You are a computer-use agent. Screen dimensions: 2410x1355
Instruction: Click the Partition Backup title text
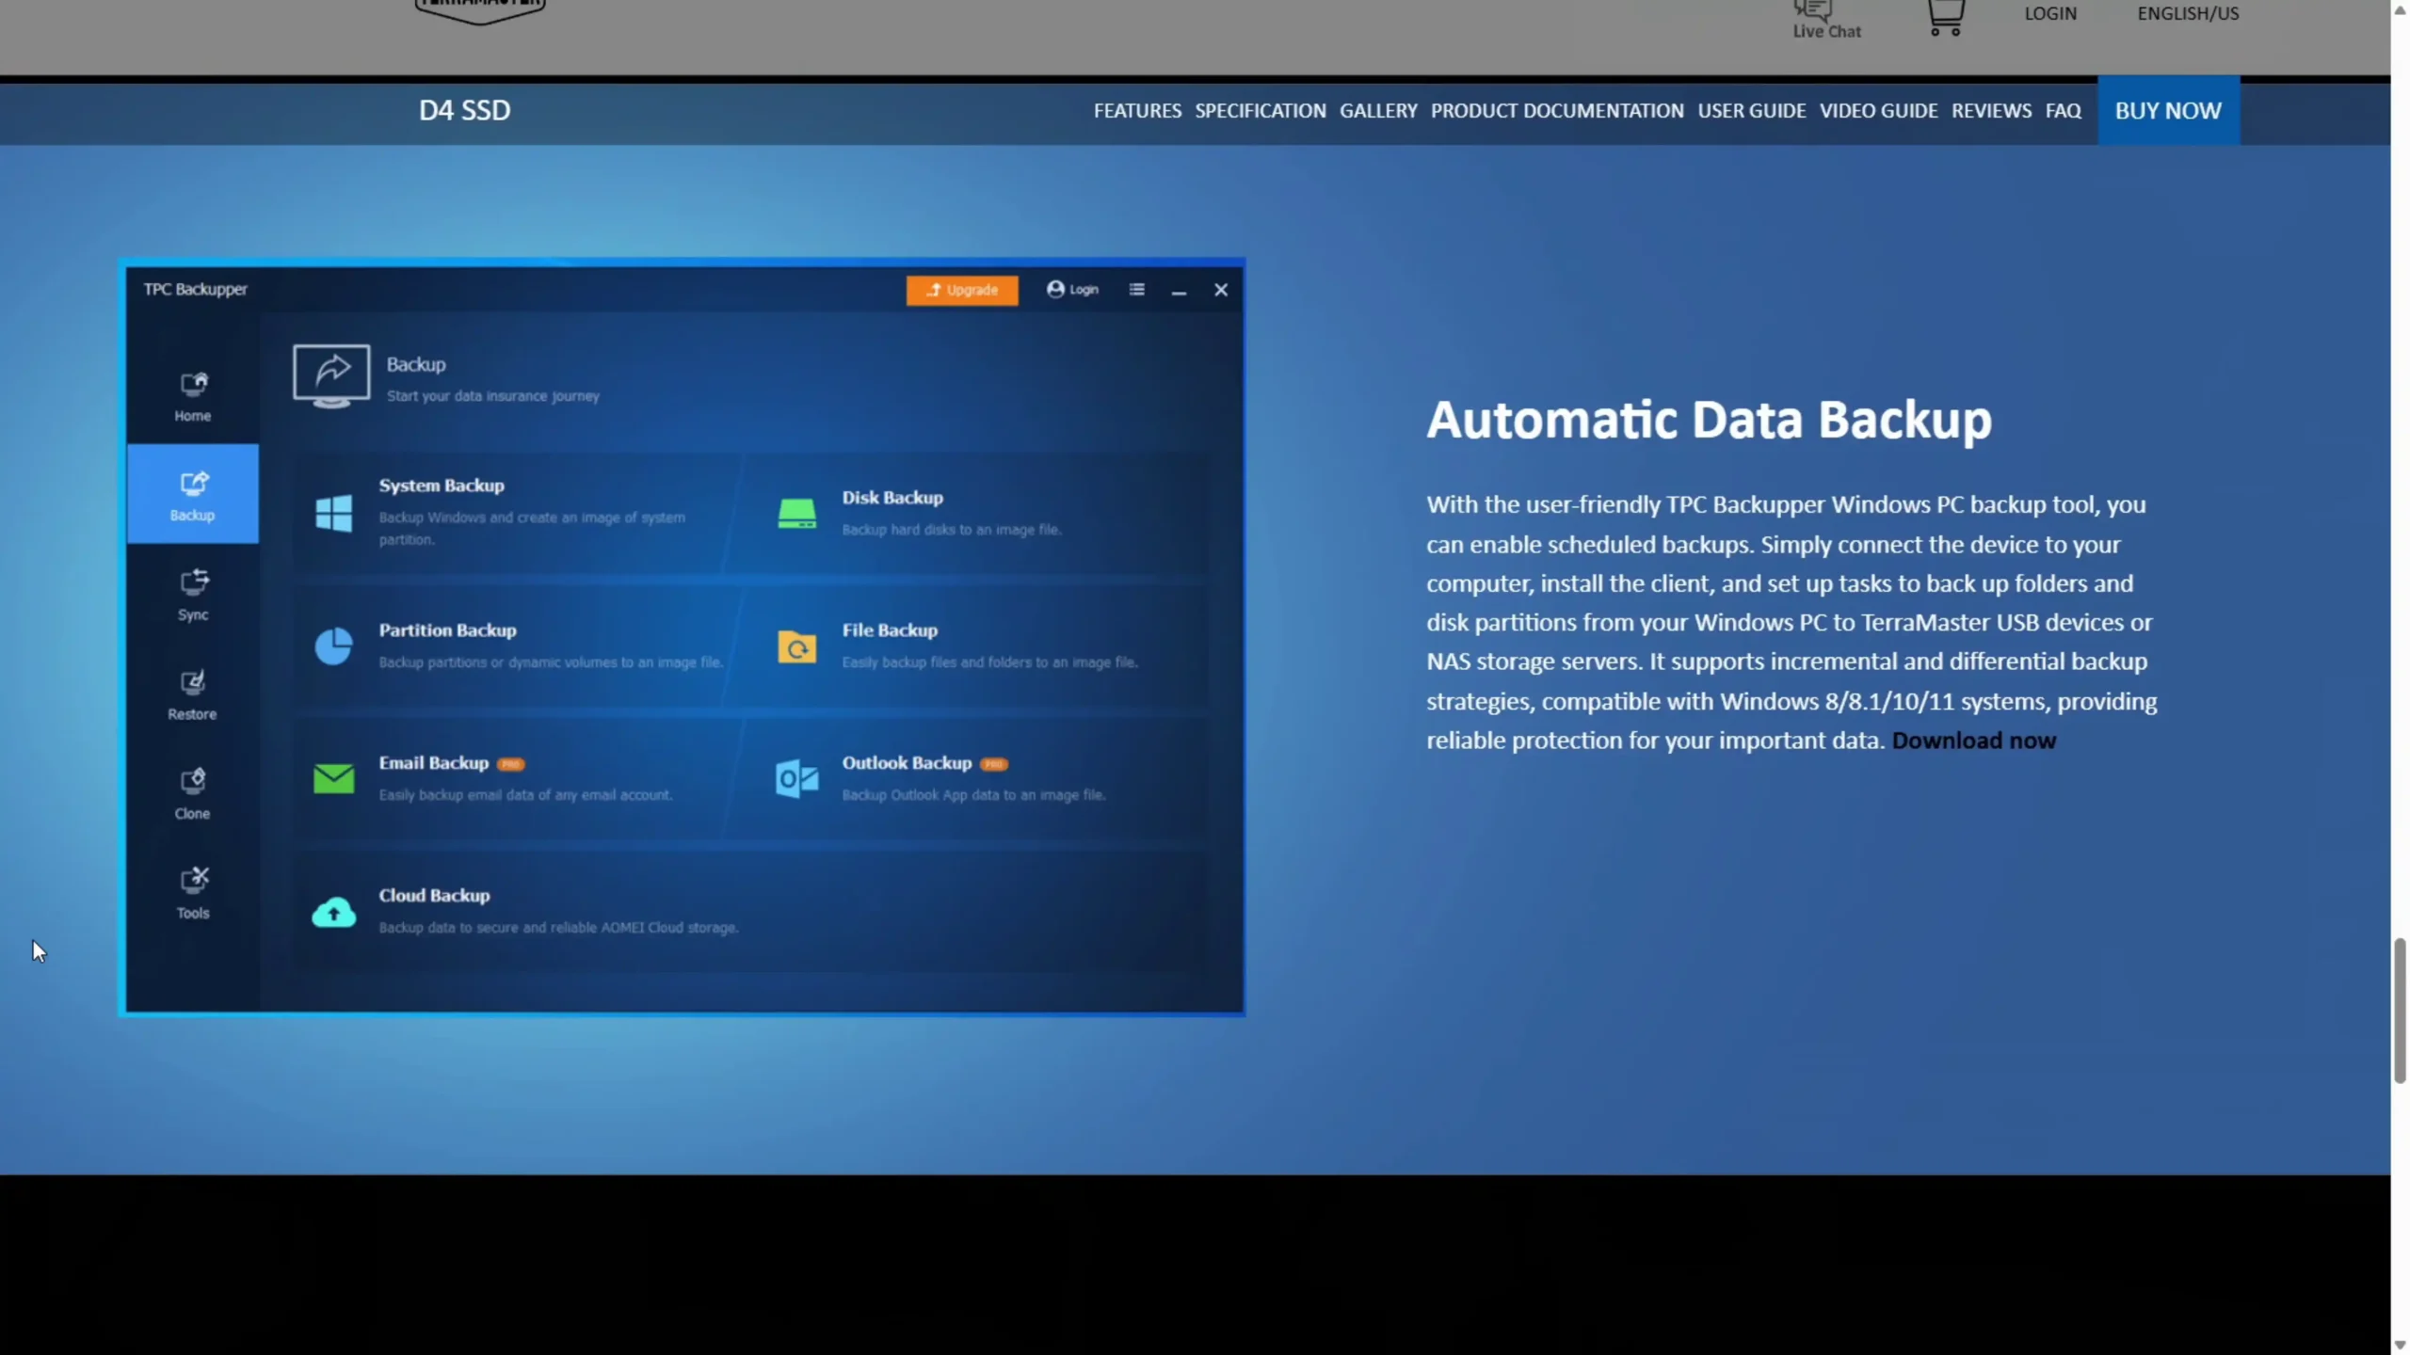[447, 630]
